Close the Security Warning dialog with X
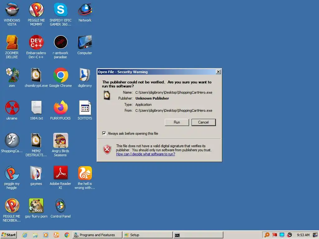Image resolution: width=319 pixels, height=239 pixels. pos(218,72)
